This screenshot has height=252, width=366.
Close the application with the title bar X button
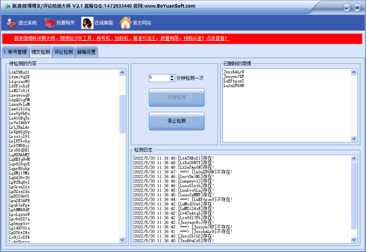[357, 8]
